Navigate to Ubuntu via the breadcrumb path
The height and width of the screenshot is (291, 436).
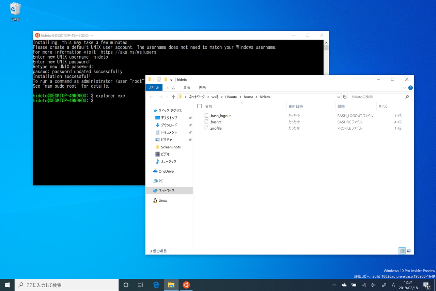click(x=231, y=97)
